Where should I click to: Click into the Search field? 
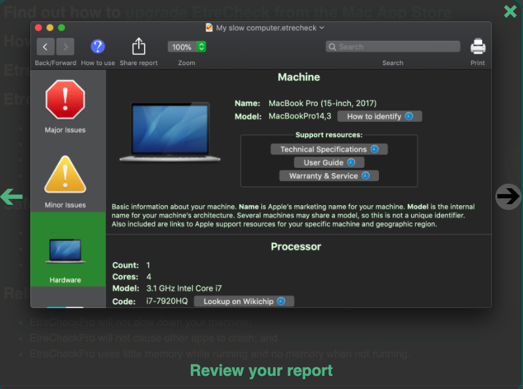click(x=393, y=47)
